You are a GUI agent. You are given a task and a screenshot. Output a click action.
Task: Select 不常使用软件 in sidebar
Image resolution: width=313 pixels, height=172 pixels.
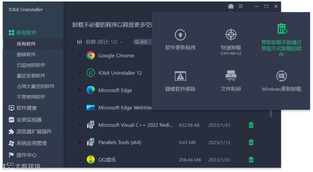[31, 97]
